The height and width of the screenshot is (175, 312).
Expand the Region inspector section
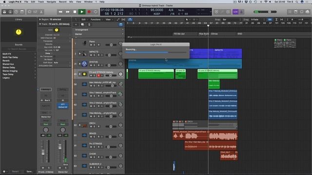point(40,19)
